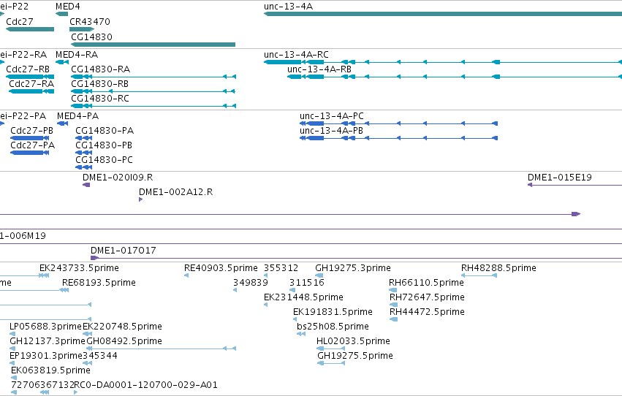The height and width of the screenshot is (396, 622).
Task: Click protein CG14830-PA label
Action: coord(105,130)
